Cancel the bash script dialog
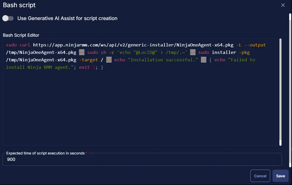 (260, 176)
